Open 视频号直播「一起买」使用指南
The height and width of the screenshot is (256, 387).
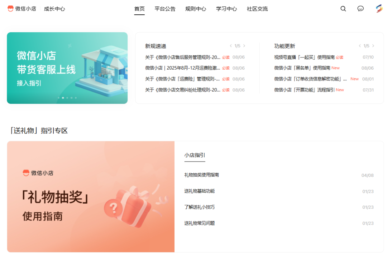304,57
